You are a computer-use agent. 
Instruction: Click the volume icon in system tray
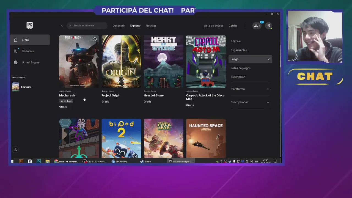pyautogui.click(x=251, y=161)
